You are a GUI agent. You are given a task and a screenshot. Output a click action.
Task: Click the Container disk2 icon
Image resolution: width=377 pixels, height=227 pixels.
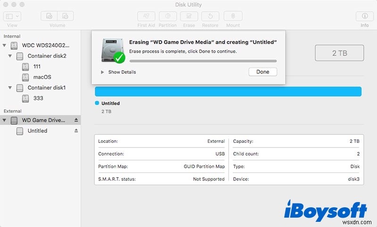tap(20, 56)
